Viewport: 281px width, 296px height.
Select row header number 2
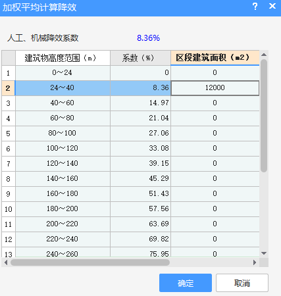point(9,88)
